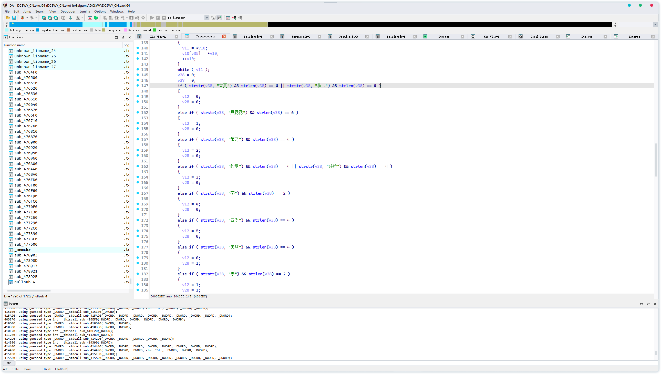Expand dropdown at right of navigation band
This screenshot has width=661, height=374.
(x=655, y=24)
